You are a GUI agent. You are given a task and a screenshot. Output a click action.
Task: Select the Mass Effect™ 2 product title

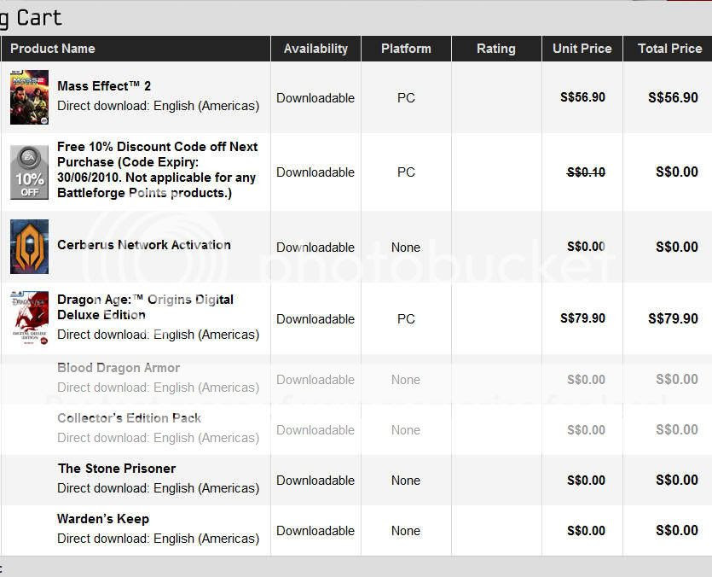[x=104, y=86]
